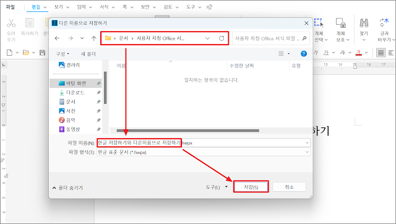
Task: Open the 서식 menu
Action: [x=104, y=7]
